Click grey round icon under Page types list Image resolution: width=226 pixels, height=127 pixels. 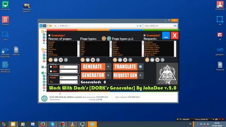tap(98, 60)
